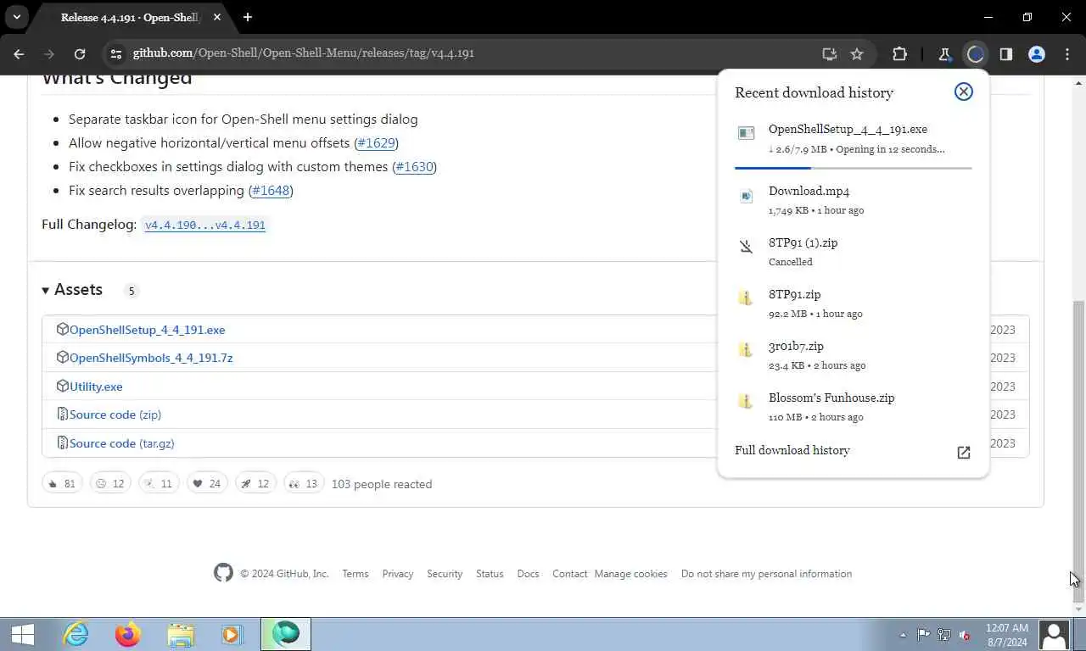This screenshot has height=651, width=1086.
Task: Click the Download.mp4 file icon
Action: tap(746, 197)
